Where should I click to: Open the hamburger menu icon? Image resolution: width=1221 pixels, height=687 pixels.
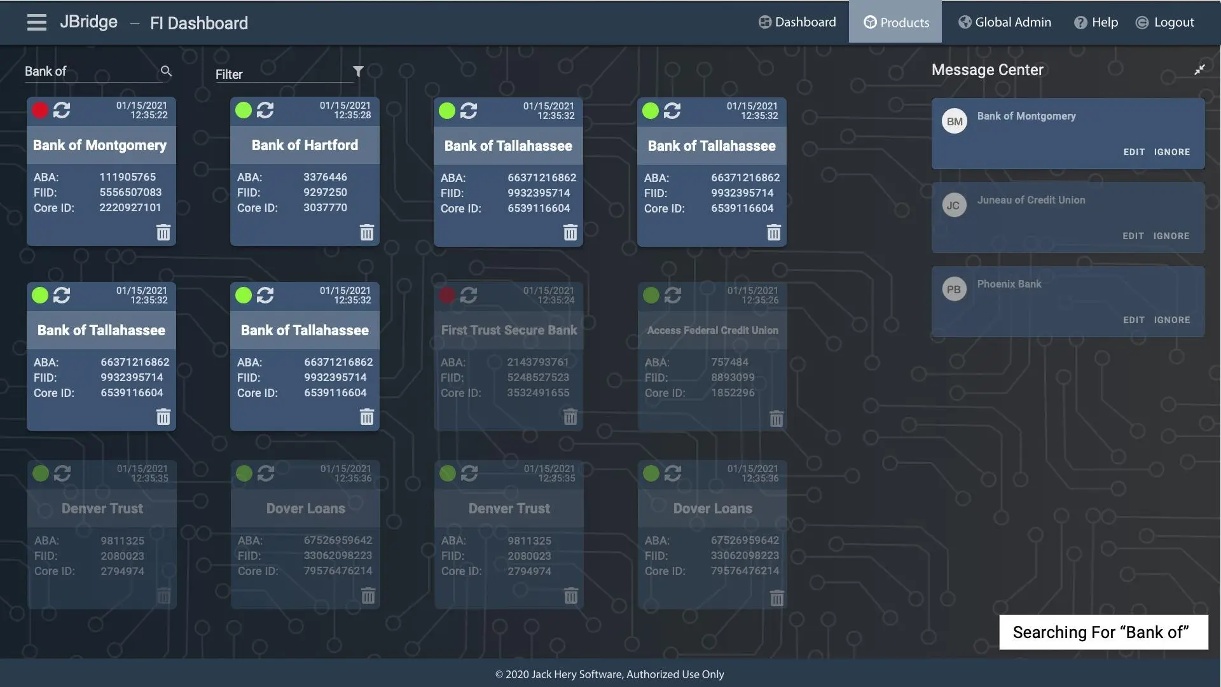36,22
